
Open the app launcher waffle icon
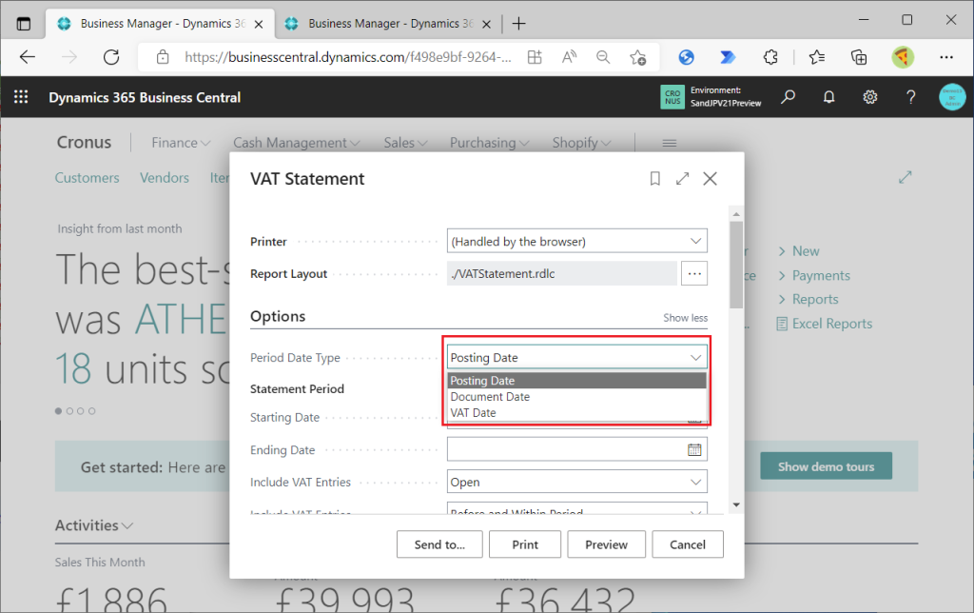[x=21, y=97]
